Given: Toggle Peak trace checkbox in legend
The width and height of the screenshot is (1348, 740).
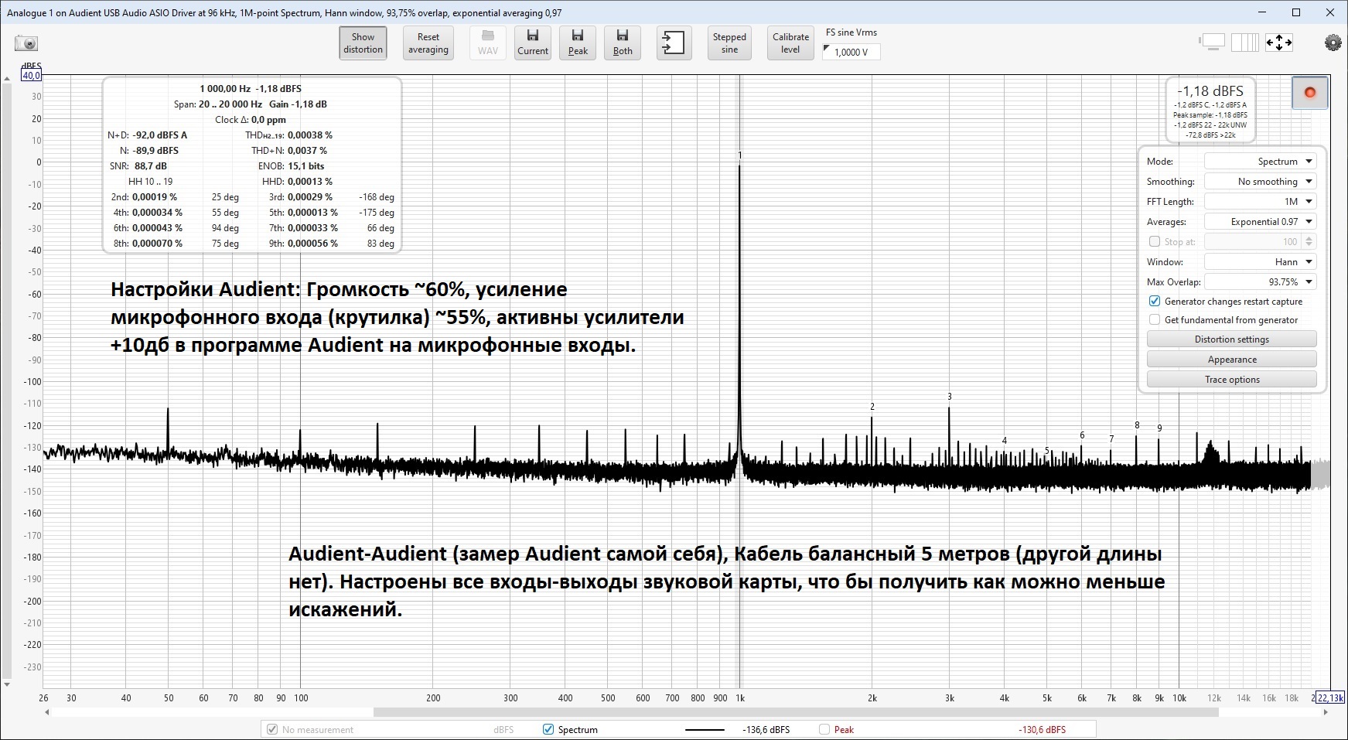Looking at the screenshot, I should pyautogui.click(x=824, y=729).
